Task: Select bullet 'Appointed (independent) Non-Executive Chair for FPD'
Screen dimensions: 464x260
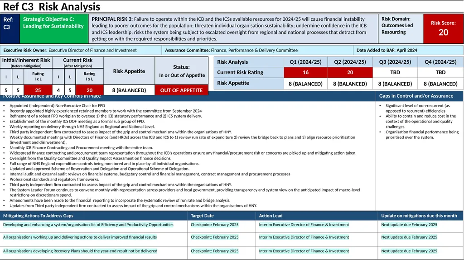Action: [x=57, y=105]
